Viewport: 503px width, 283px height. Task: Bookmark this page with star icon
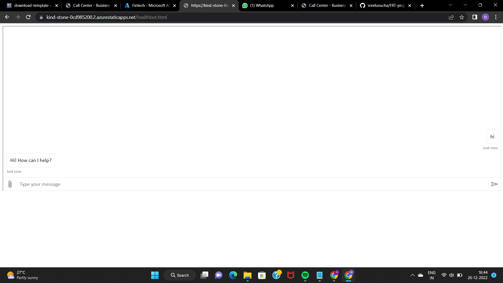click(x=462, y=17)
